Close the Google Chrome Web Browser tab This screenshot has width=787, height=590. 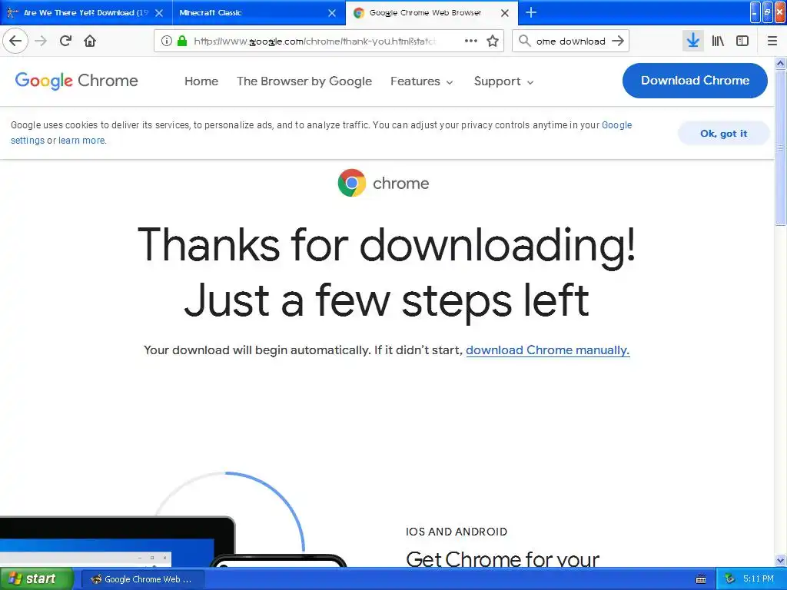505,13
